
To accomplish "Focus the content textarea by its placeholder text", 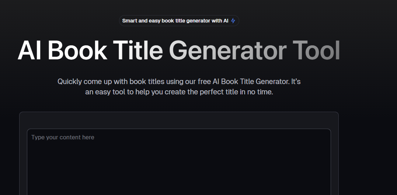I will pos(63,137).
